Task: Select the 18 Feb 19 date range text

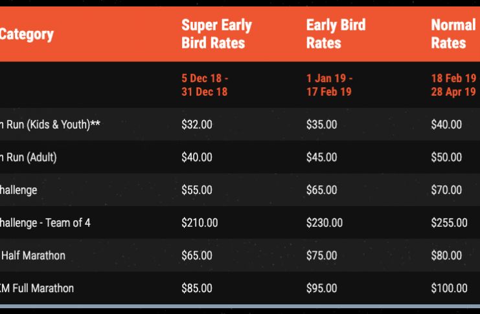Action: (x=453, y=85)
